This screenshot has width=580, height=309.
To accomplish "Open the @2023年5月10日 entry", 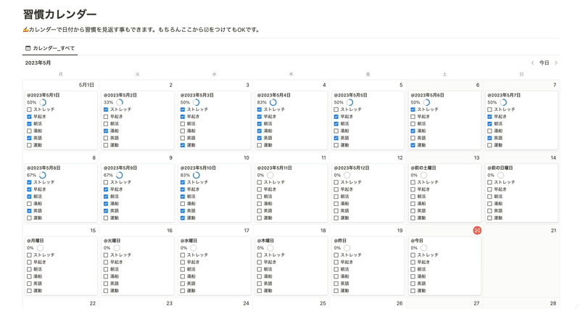I will [x=198, y=168].
